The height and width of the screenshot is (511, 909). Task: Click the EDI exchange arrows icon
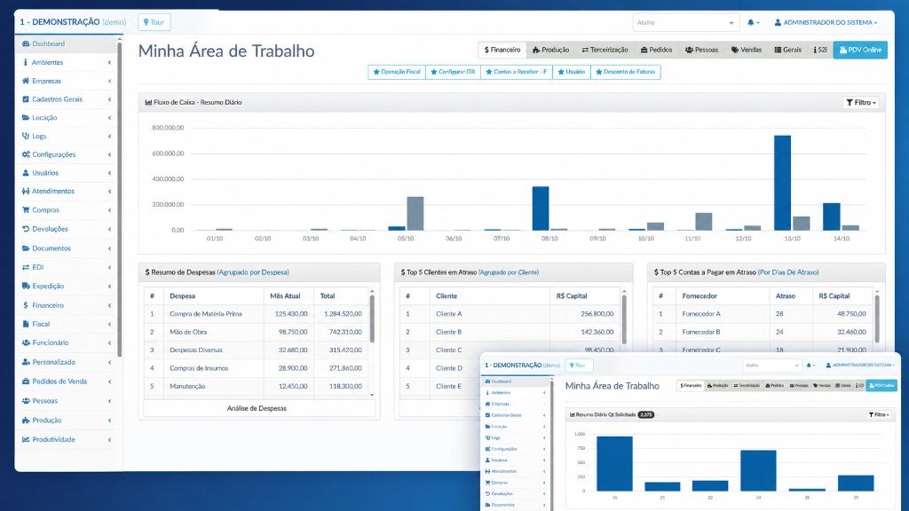(x=26, y=267)
